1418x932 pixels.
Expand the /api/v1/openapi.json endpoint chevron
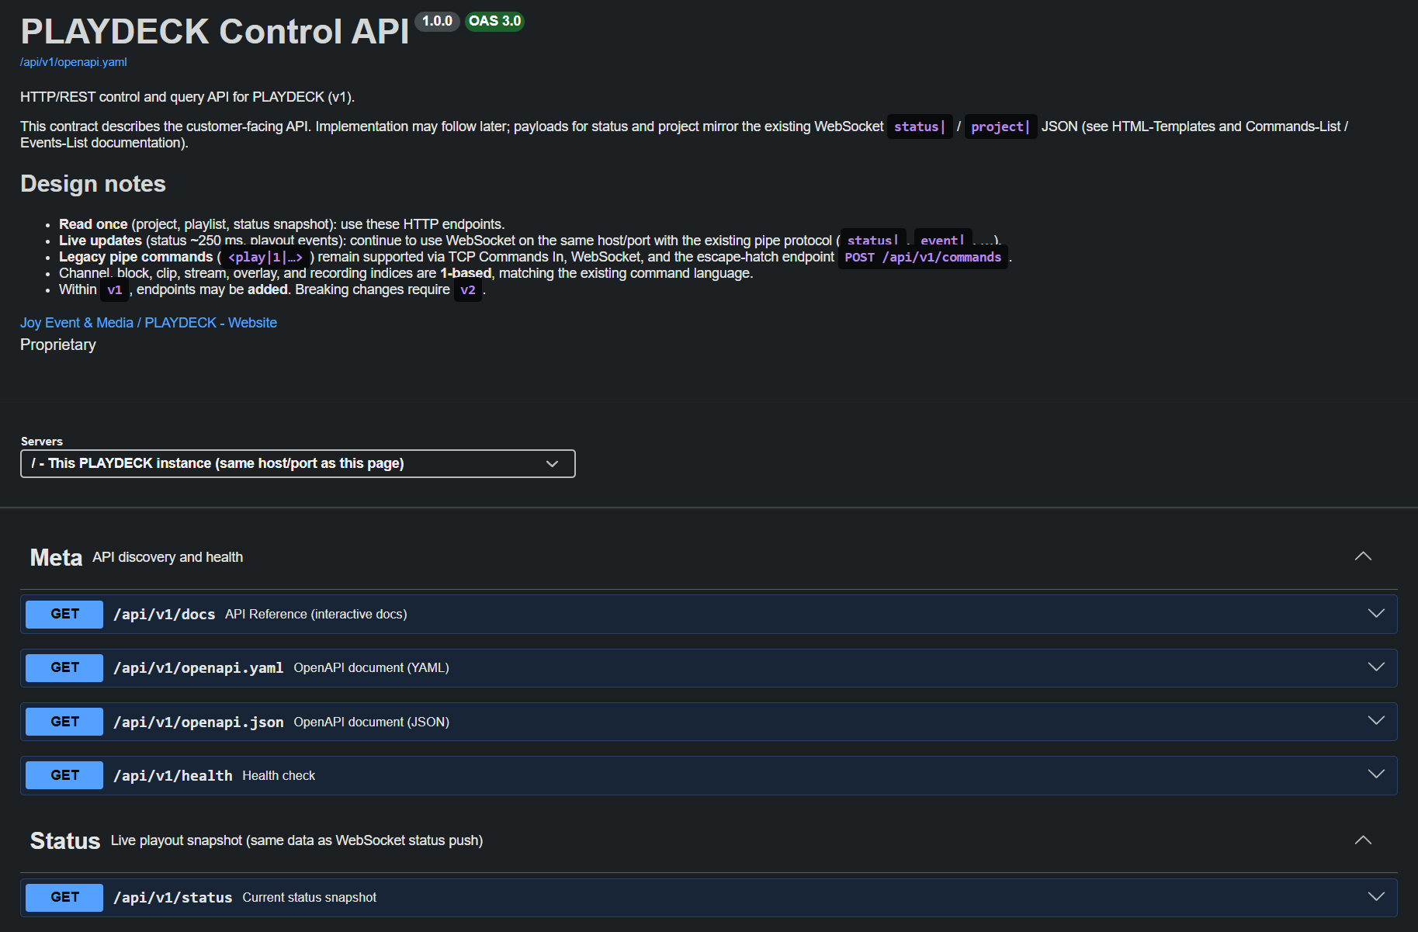1376,721
